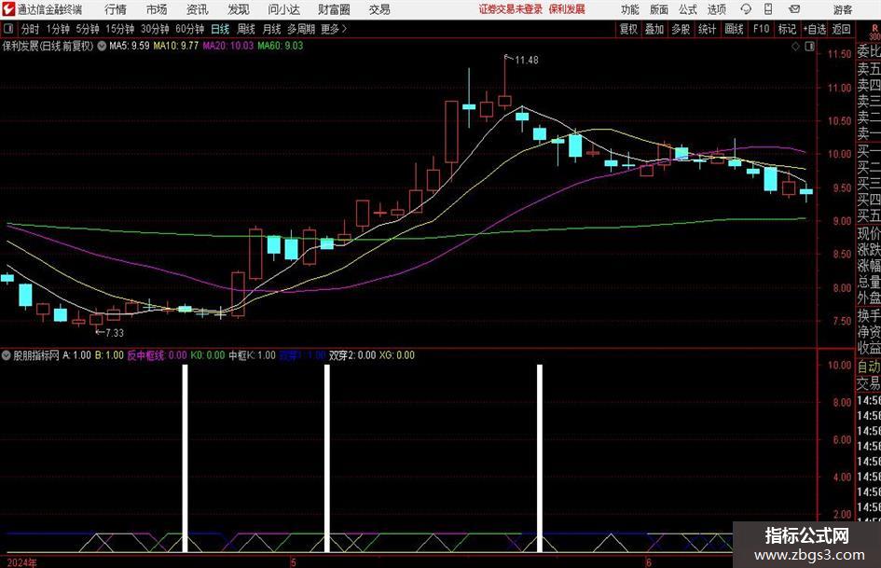
Task: Click the MA10: 9.77 indicator label
Action: [x=176, y=46]
